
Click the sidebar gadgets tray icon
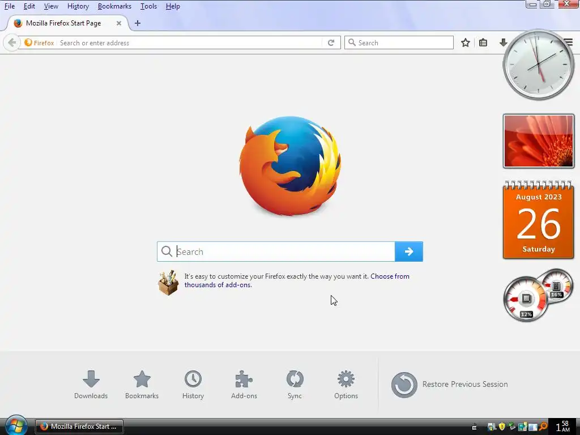pyautogui.click(x=523, y=427)
